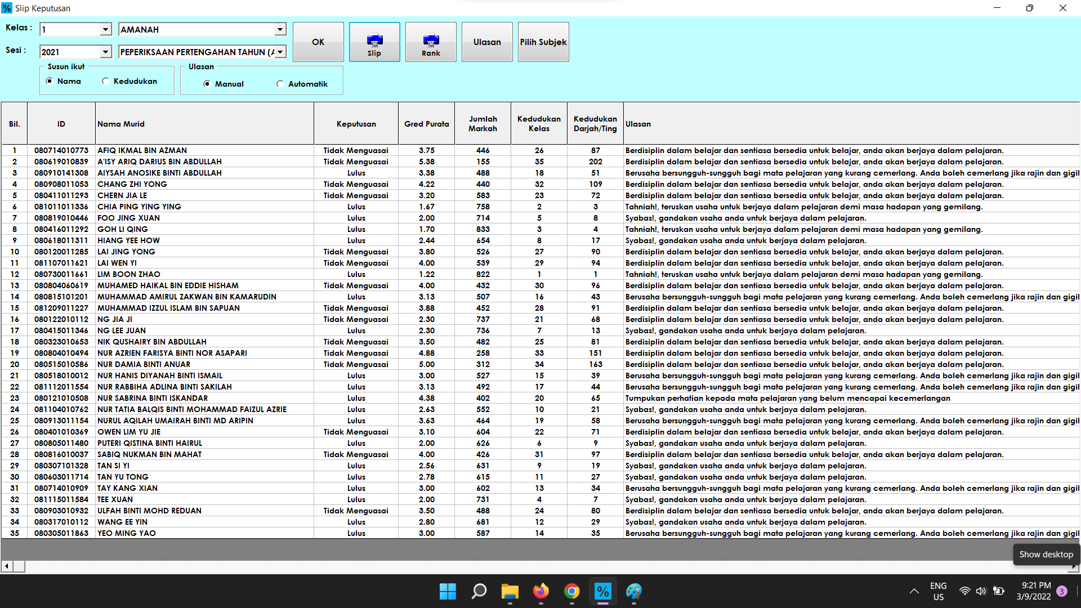Click horizontal scrollbar left arrow
This screenshot has height=608, width=1081.
coord(6,566)
